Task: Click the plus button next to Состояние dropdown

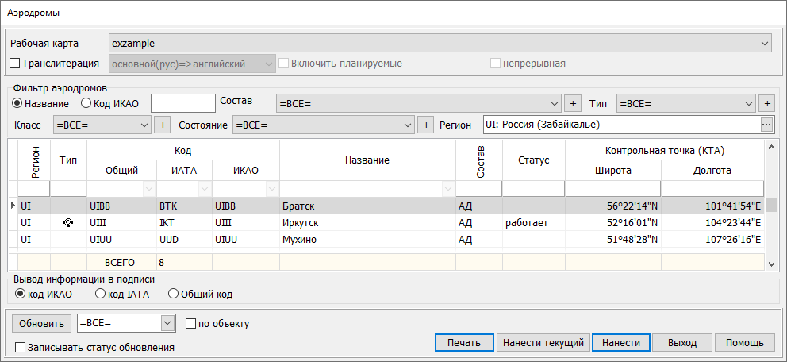Action: point(426,125)
